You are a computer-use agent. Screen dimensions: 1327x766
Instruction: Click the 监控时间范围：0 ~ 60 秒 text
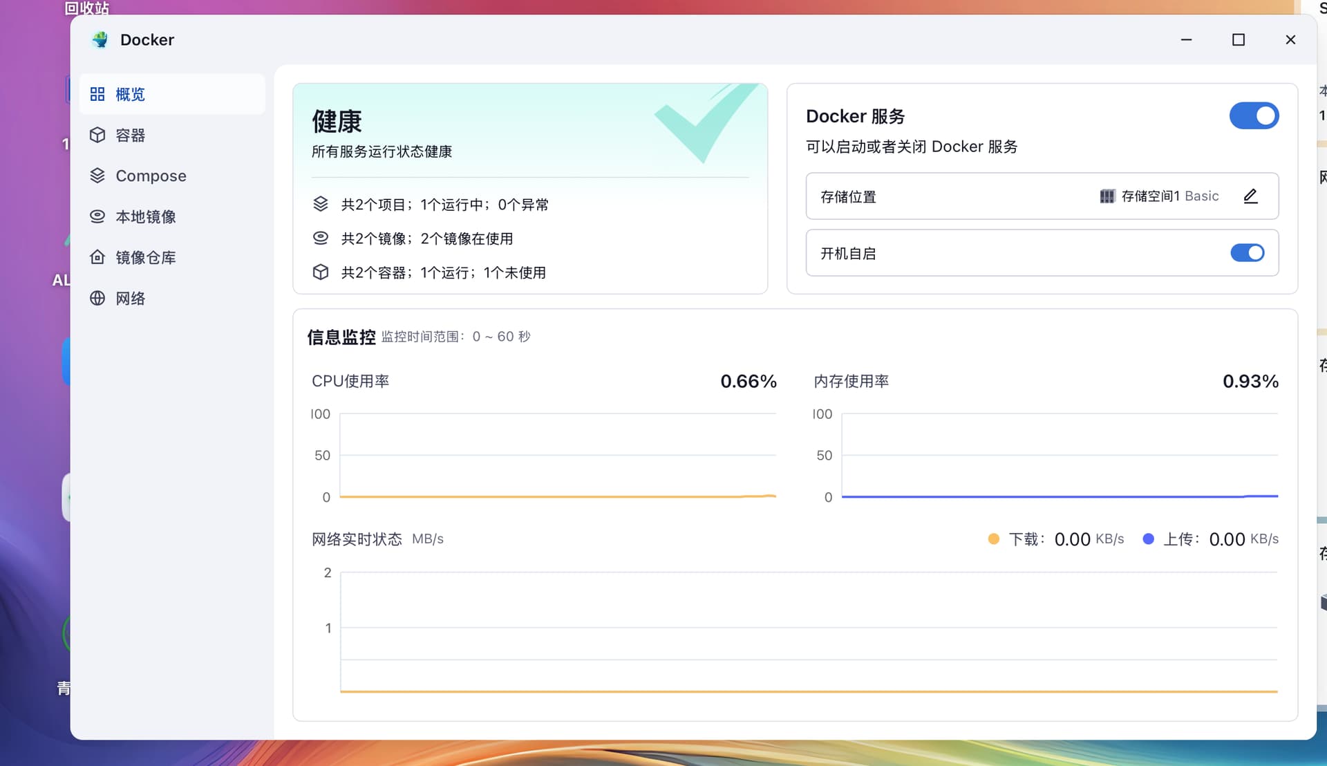coord(456,337)
